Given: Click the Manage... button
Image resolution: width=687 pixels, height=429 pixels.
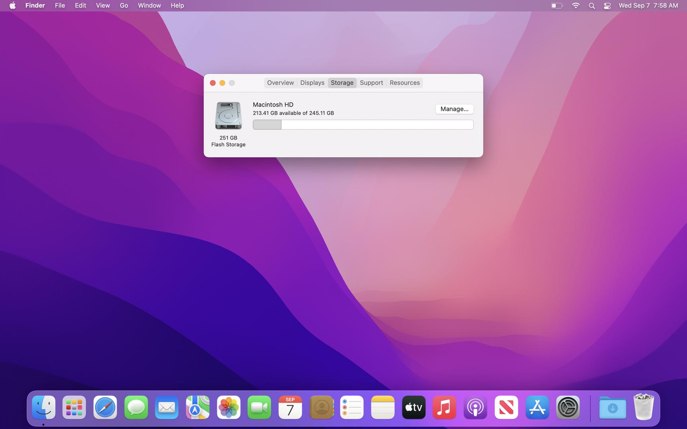Looking at the screenshot, I should (454, 109).
